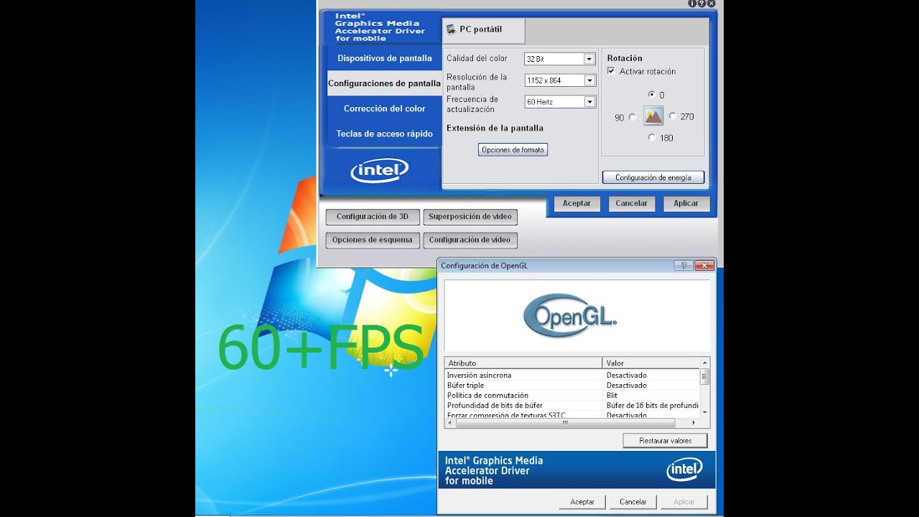Click Aceptar in the OpenGL configuration dialog
Image resolution: width=919 pixels, height=517 pixels.
pos(582,502)
